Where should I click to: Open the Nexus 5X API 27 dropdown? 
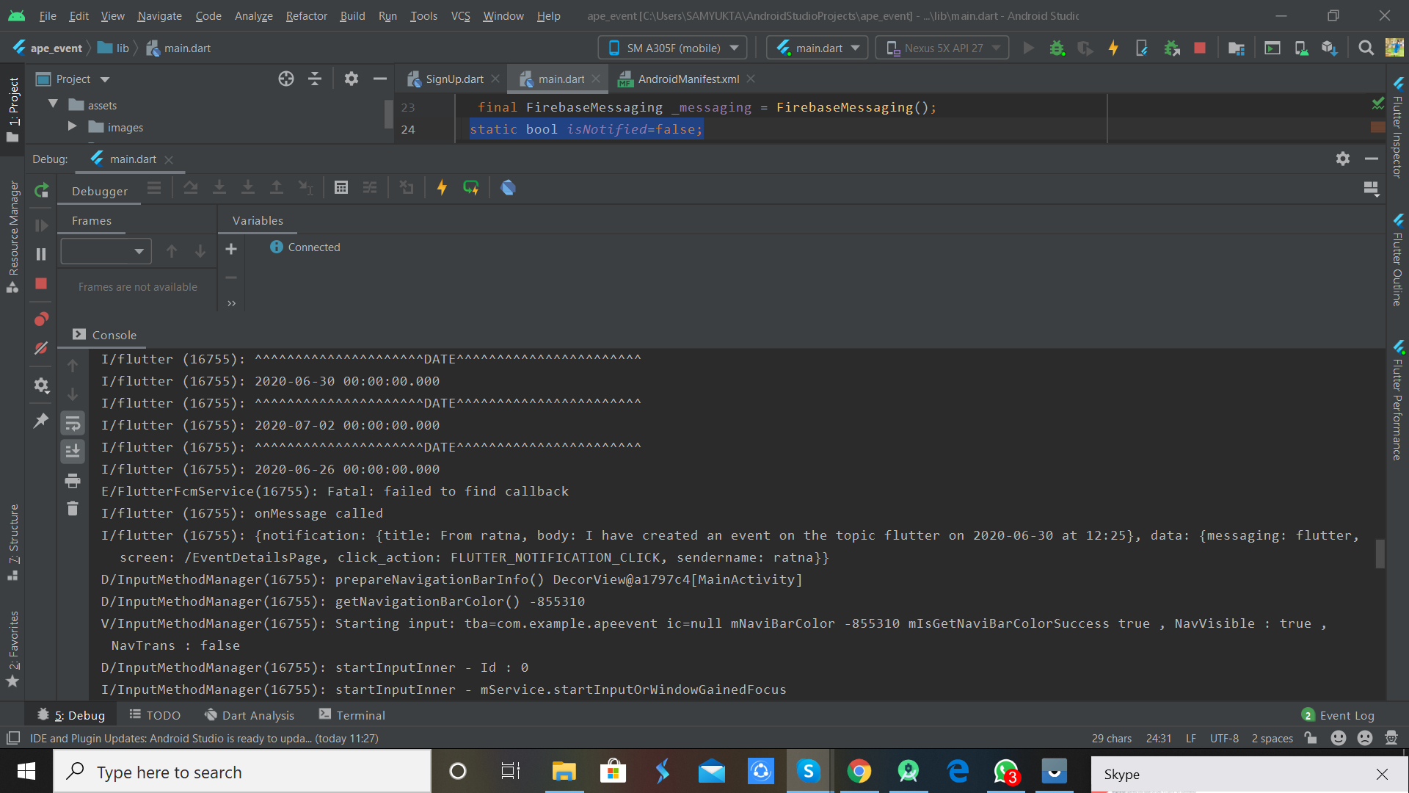[942, 48]
